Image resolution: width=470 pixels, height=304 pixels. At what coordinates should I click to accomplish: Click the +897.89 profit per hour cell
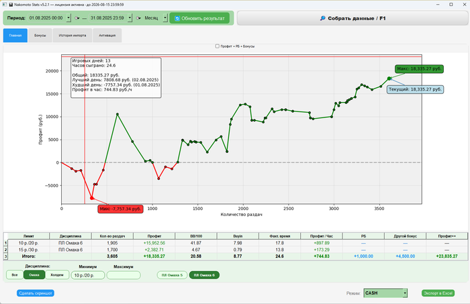click(x=322, y=243)
